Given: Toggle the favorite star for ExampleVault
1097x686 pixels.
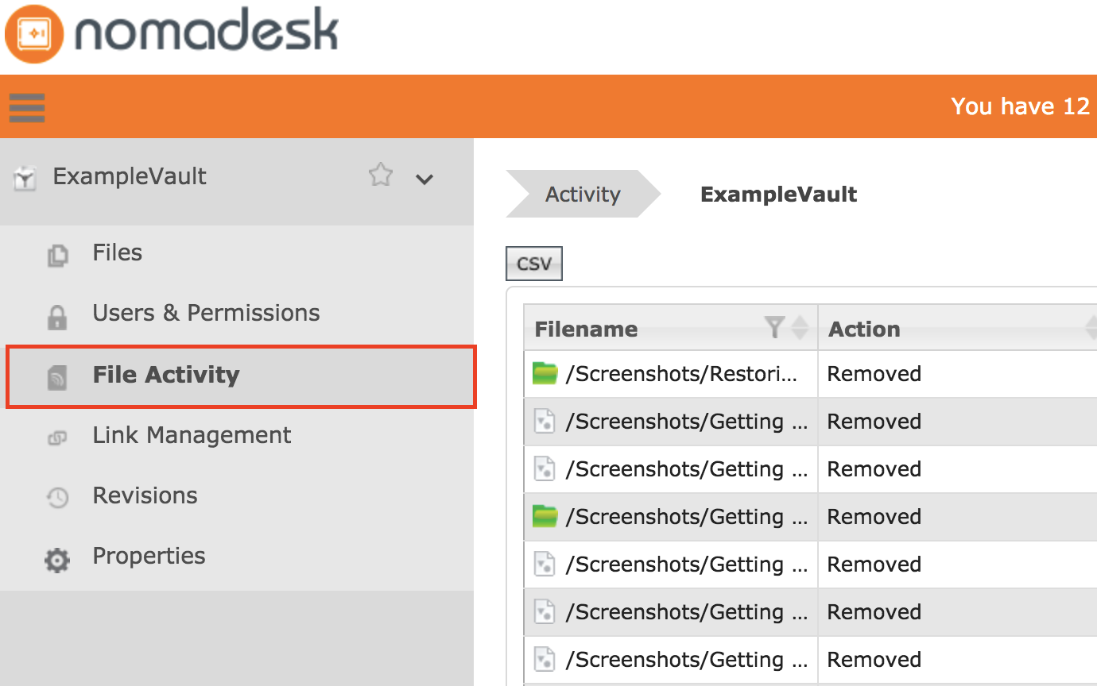Looking at the screenshot, I should (380, 176).
